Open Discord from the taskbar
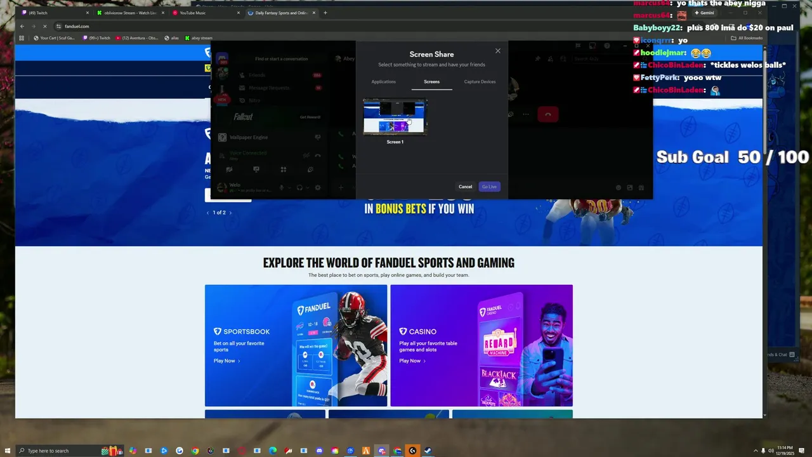The width and height of the screenshot is (812, 457). coord(381,451)
